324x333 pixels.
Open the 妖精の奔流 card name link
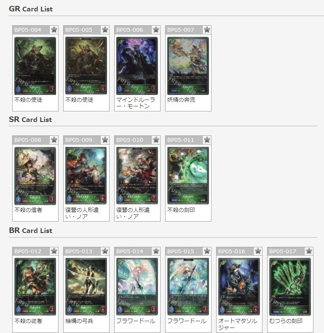point(181,100)
